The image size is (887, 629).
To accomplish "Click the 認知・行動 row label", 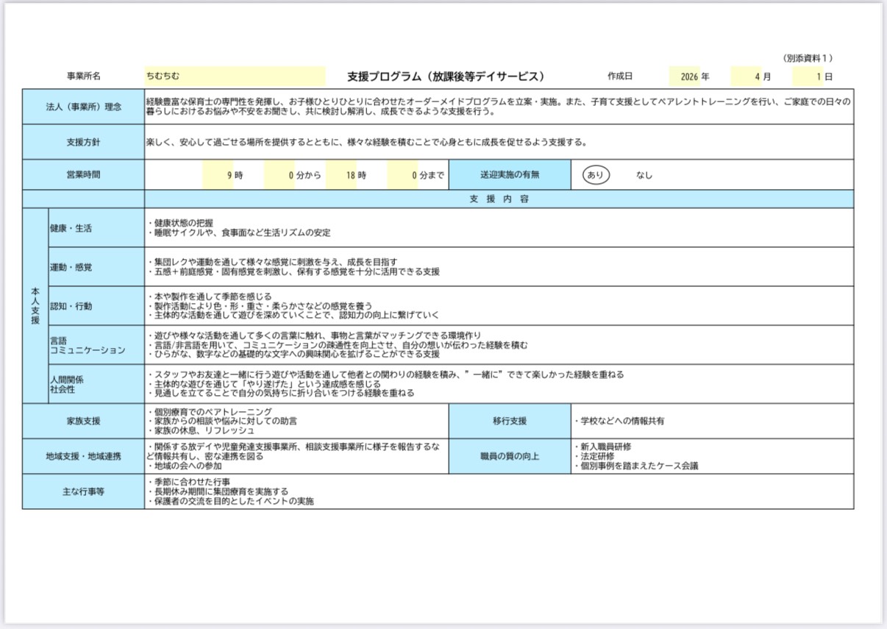I will [96, 306].
